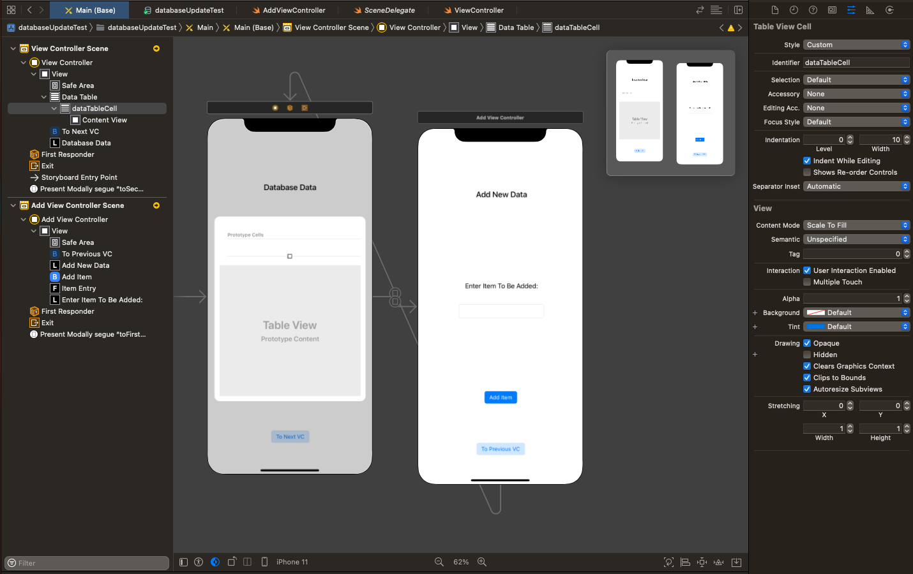Switch to the ViewController tab

[x=474, y=10]
